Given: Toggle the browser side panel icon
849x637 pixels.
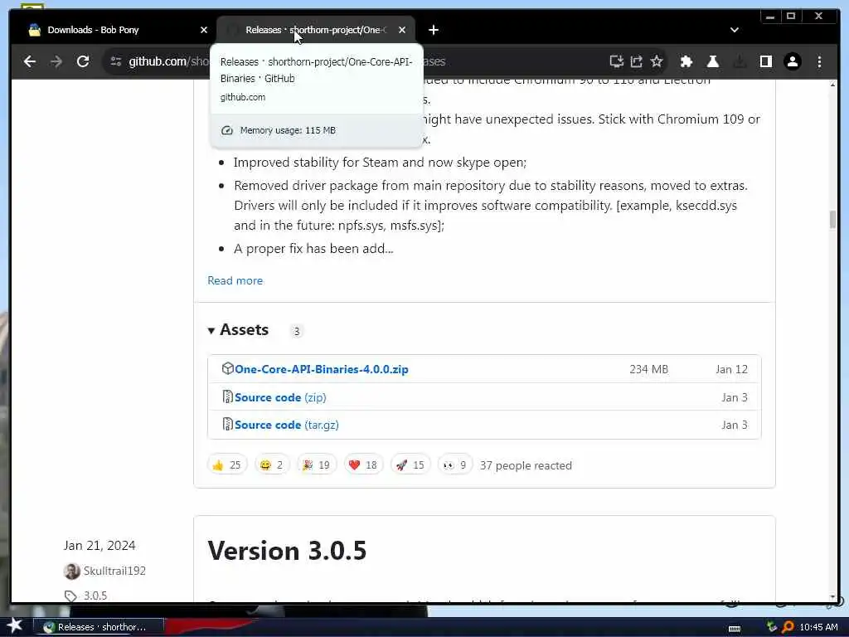Looking at the screenshot, I should [x=765, y=61].
